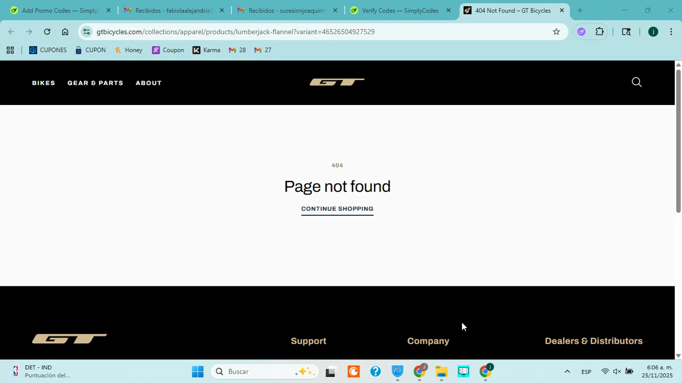Open the Honey bookmark

129,50
